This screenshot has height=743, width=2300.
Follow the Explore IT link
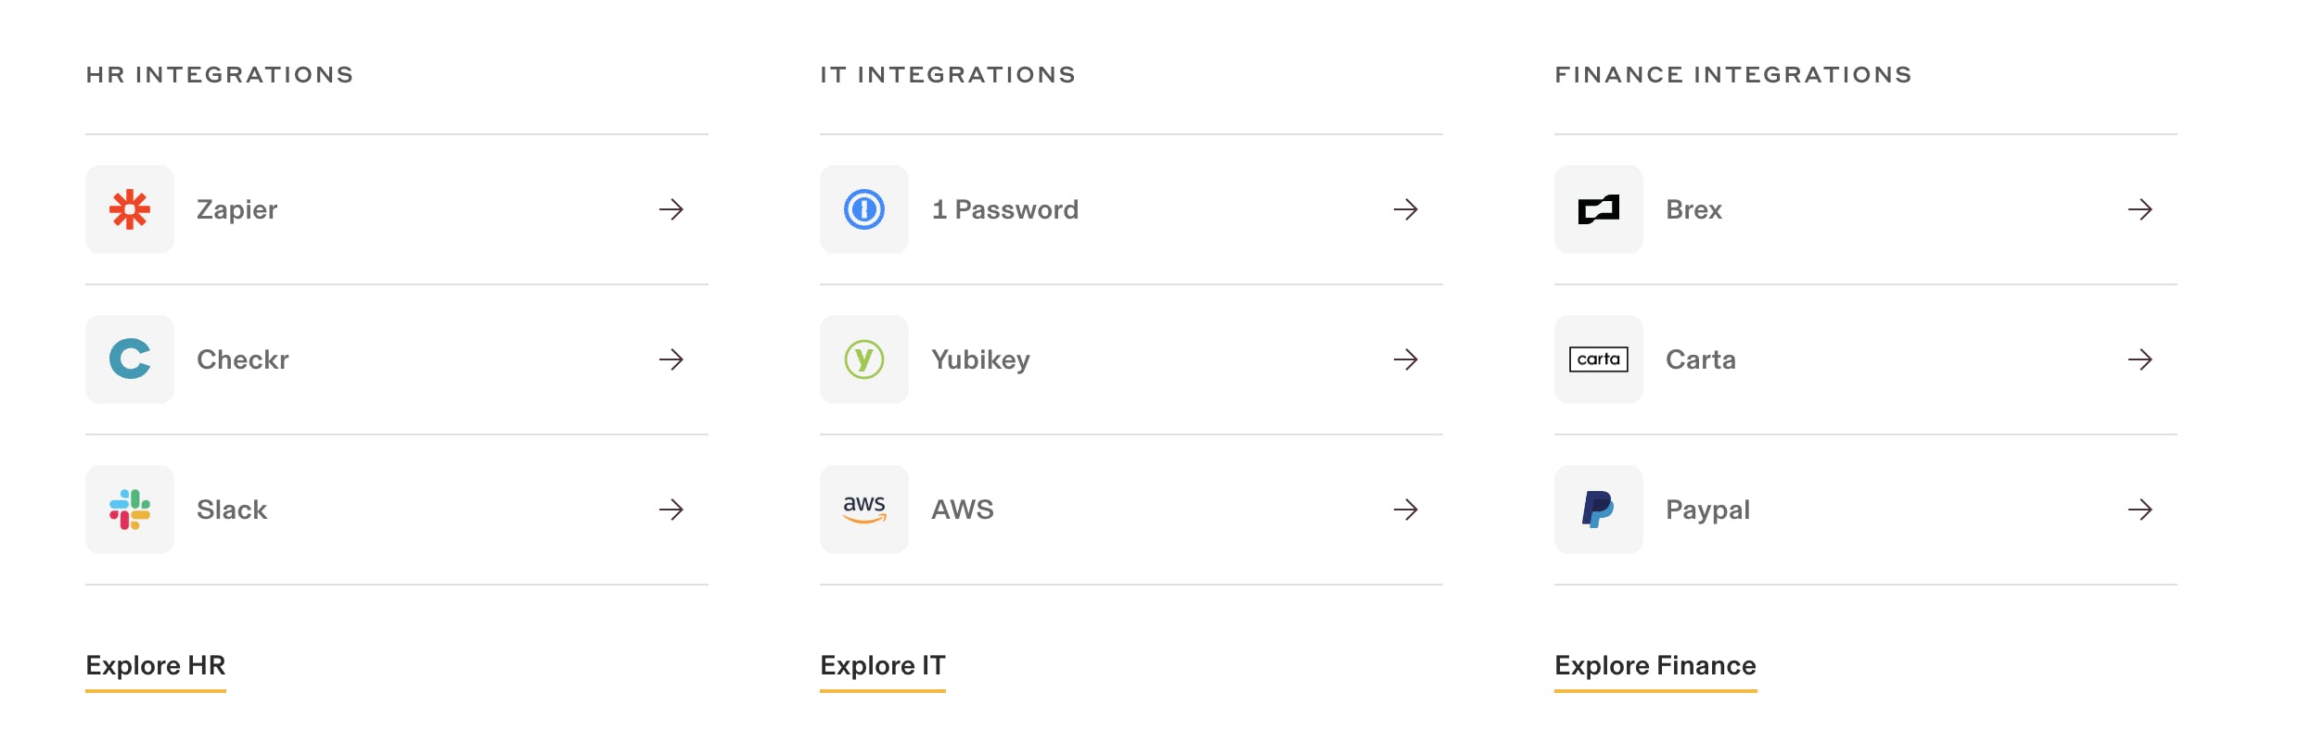(x=883, y=665)
